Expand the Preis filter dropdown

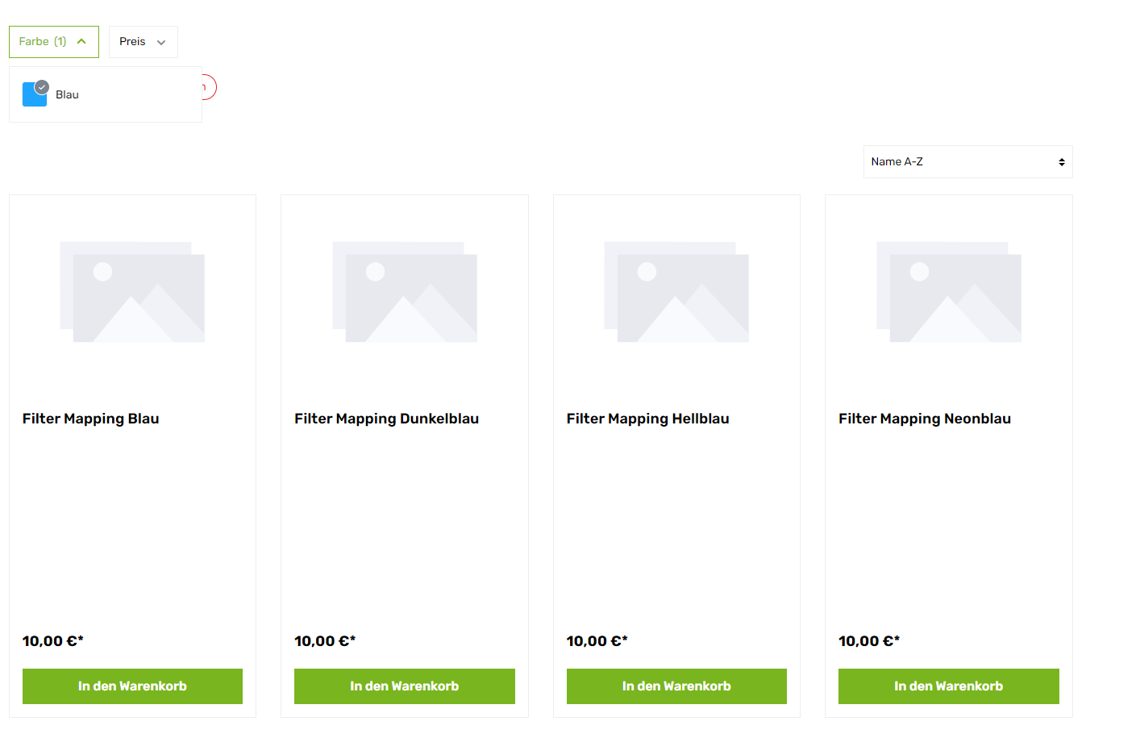tap(144, 42)
